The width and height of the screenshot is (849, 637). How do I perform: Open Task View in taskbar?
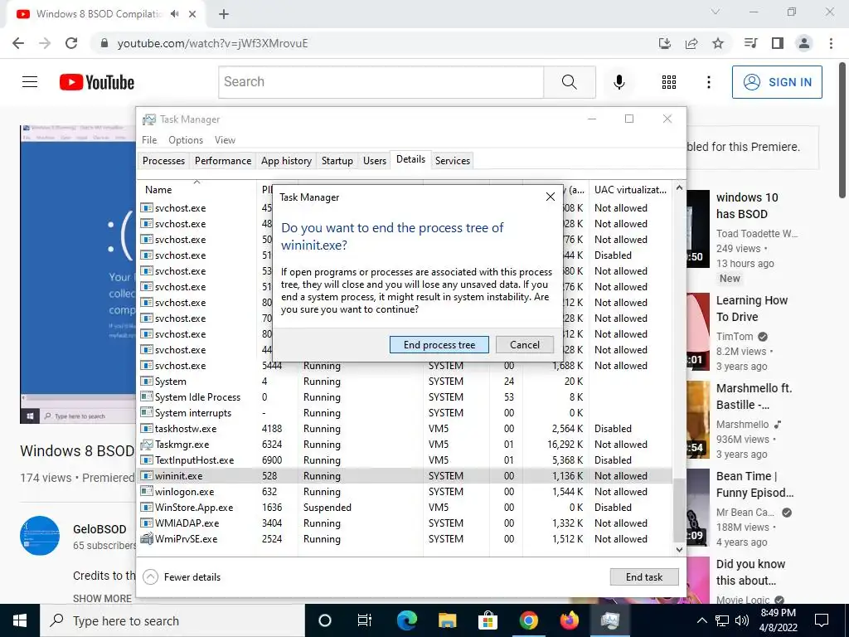click(x=365, y=620)
